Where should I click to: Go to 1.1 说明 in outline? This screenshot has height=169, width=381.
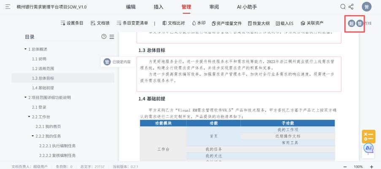point(39,59)
